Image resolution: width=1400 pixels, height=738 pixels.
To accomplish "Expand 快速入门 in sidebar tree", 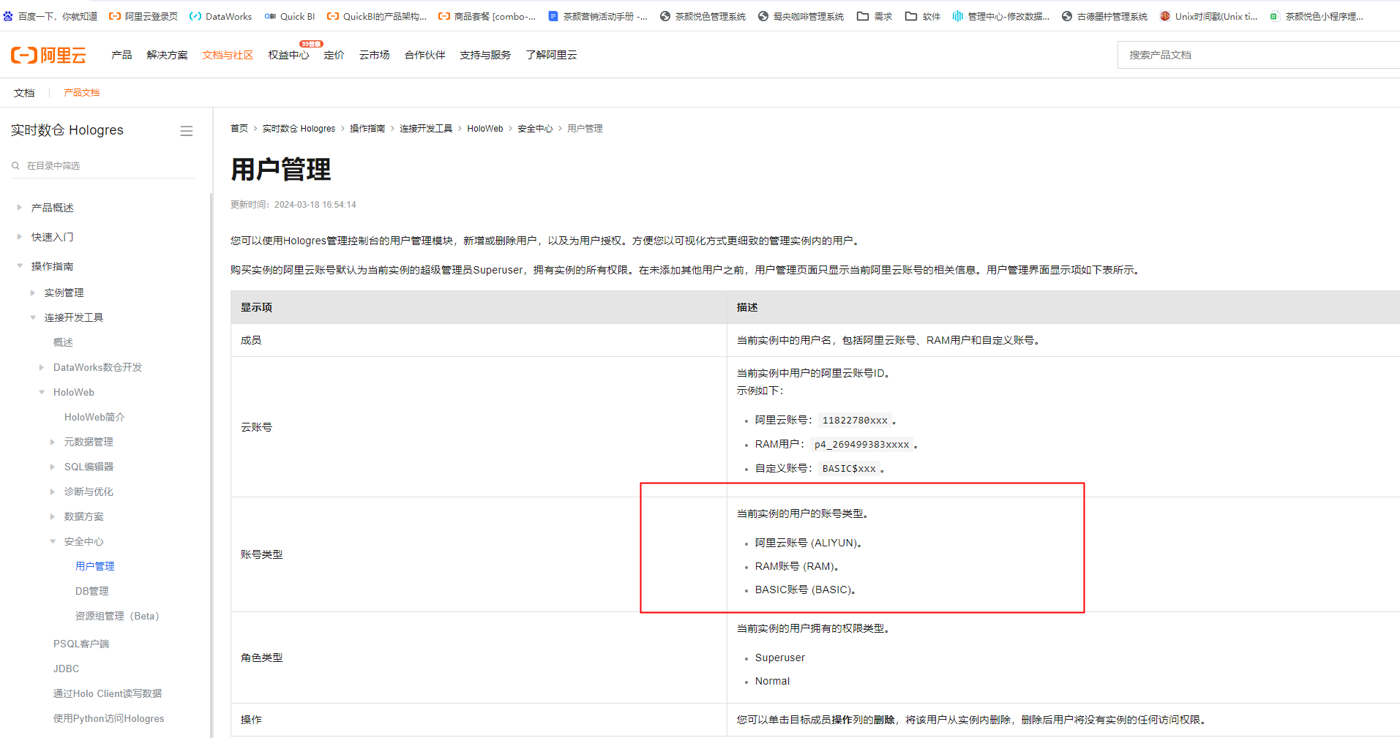I will (19, 237).
